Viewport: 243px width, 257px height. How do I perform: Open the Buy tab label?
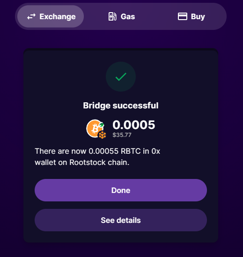pos(198,16)
